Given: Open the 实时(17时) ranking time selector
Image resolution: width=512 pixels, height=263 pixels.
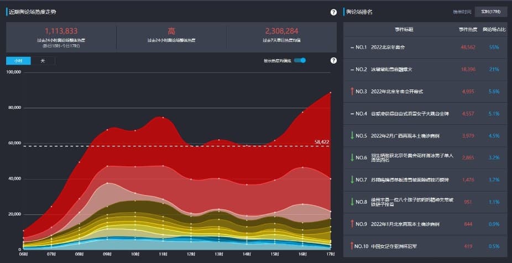Looking at the screenshot, I should (491, 12).
